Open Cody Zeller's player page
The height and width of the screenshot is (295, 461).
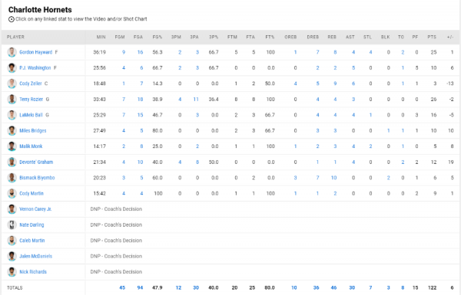[31, 84]
